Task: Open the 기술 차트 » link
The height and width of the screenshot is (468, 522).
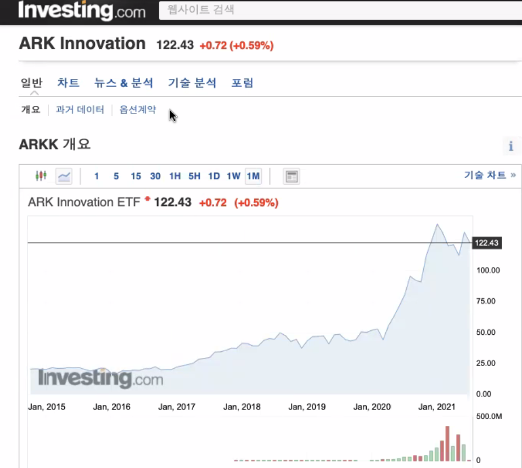Action: tap(490, 175)
